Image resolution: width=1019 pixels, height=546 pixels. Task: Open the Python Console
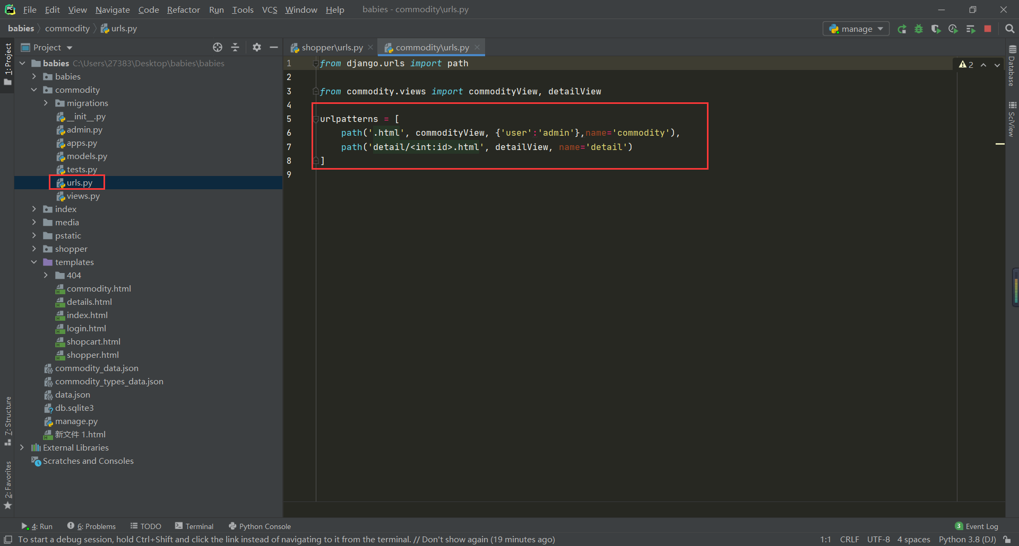click(260, 526)
